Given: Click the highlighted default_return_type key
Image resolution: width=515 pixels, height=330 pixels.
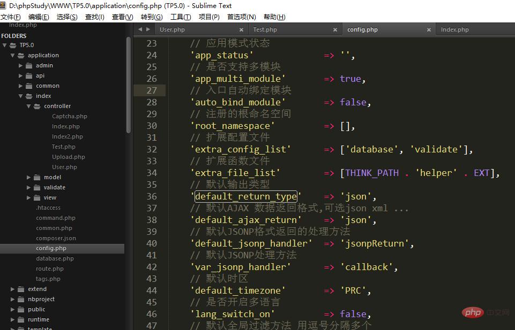Looking at the screenshot, I should point(246,197).
